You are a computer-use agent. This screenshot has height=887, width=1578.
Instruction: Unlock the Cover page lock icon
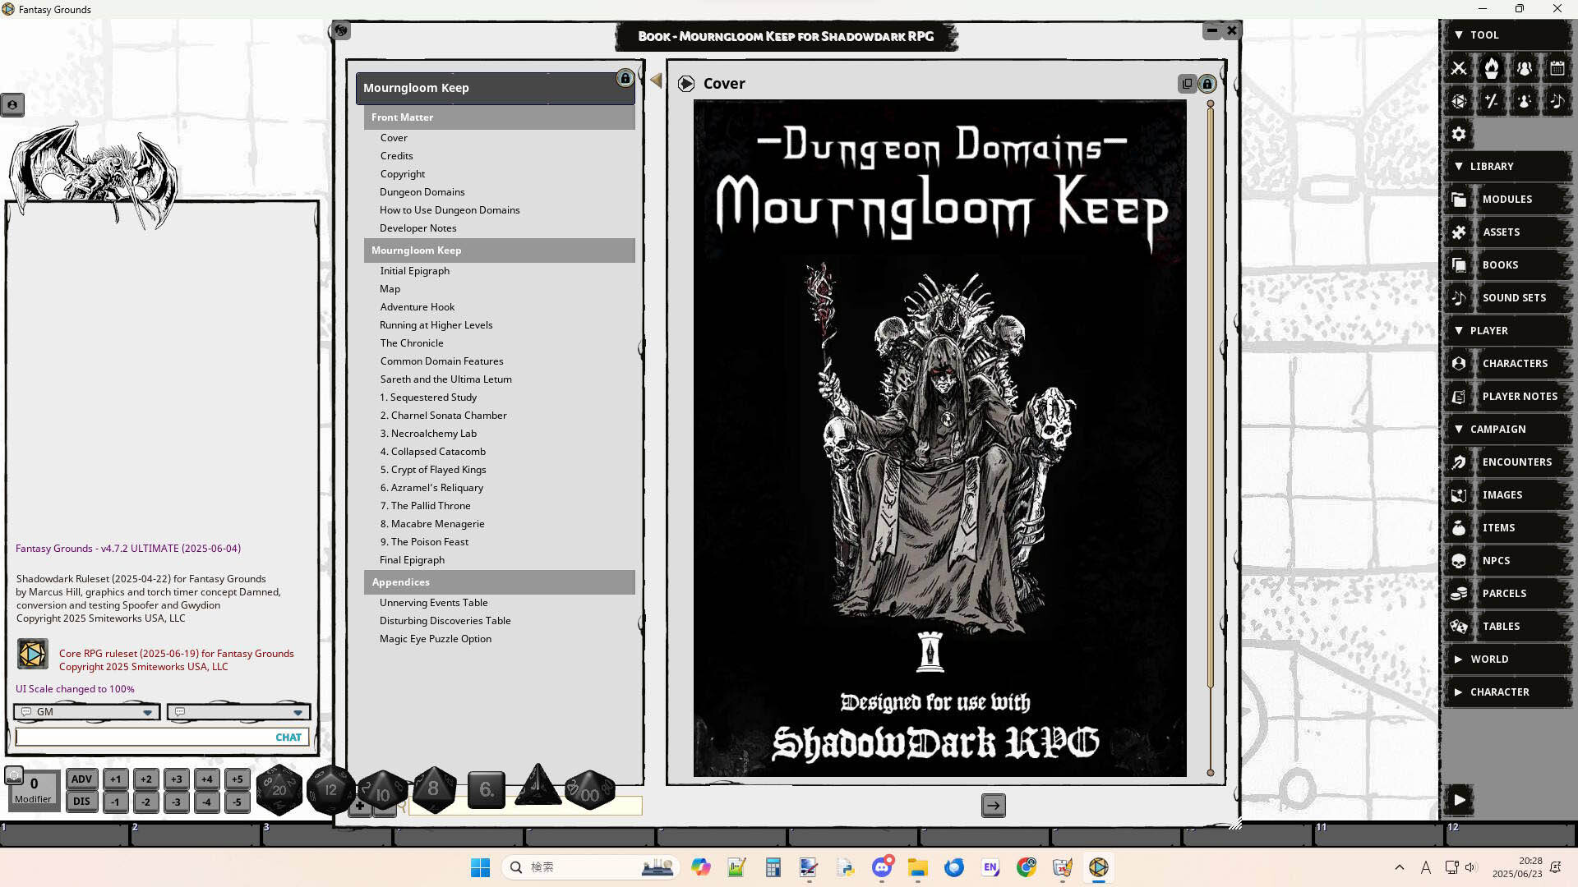point(1207,83)
